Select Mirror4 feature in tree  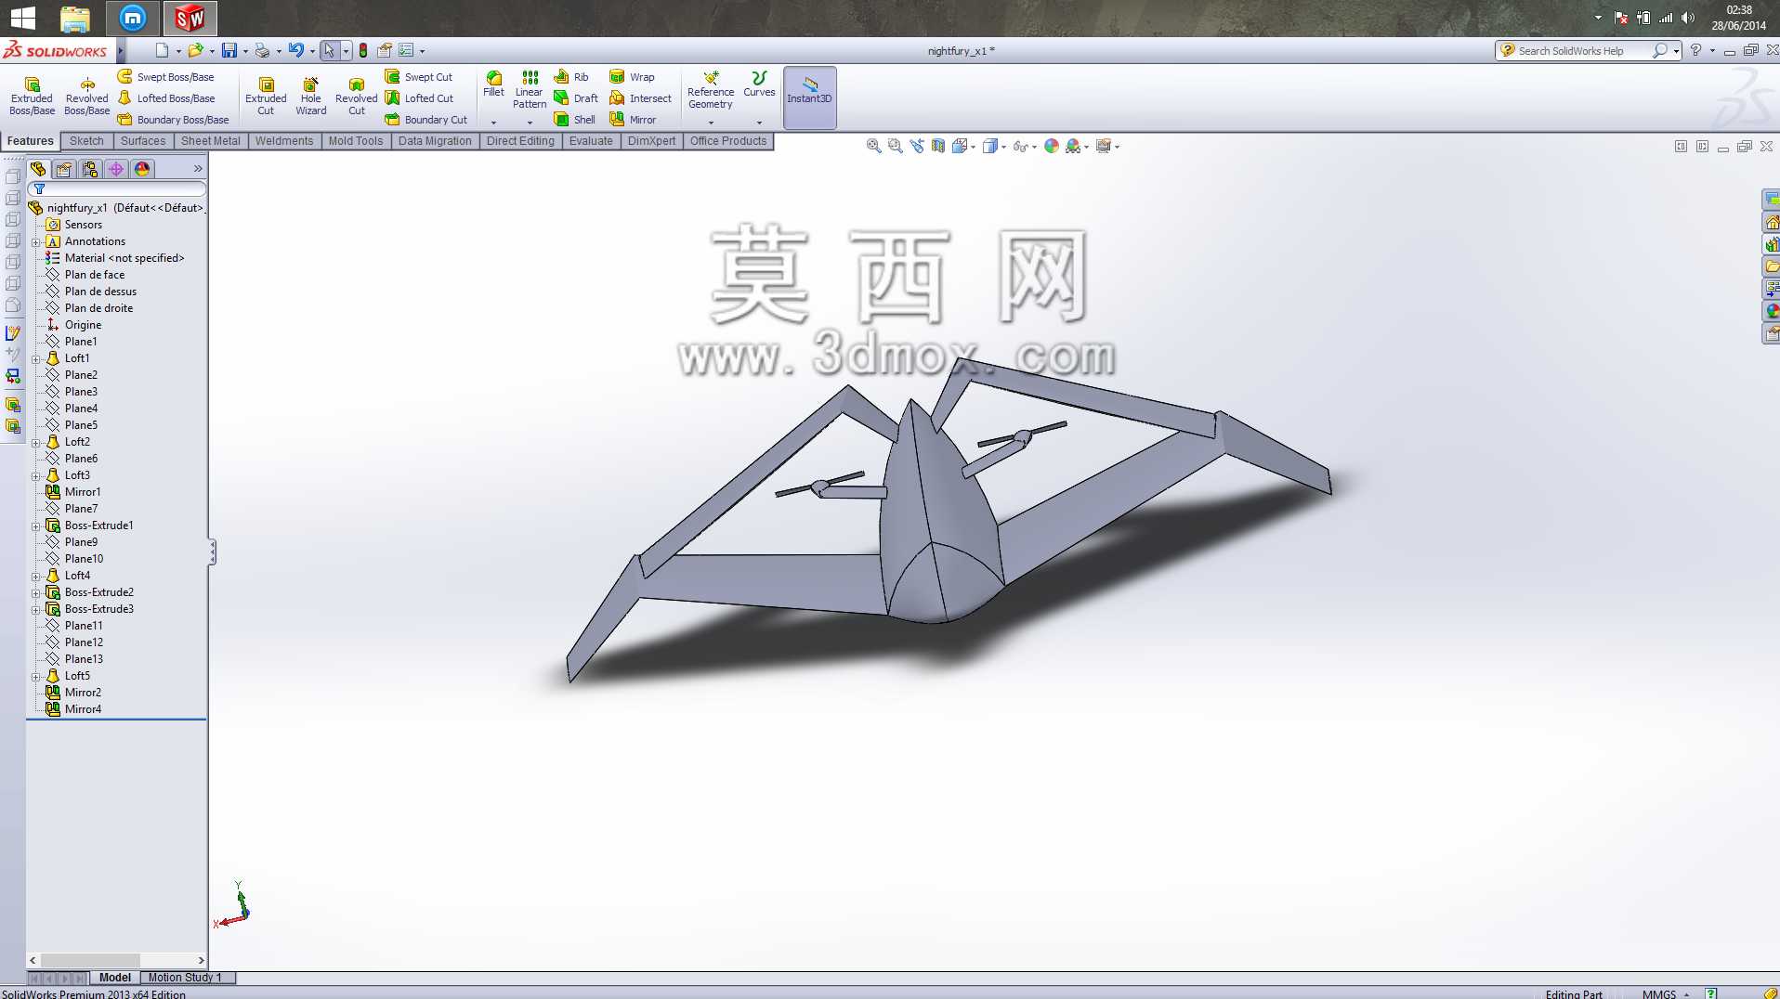[83, 709]
